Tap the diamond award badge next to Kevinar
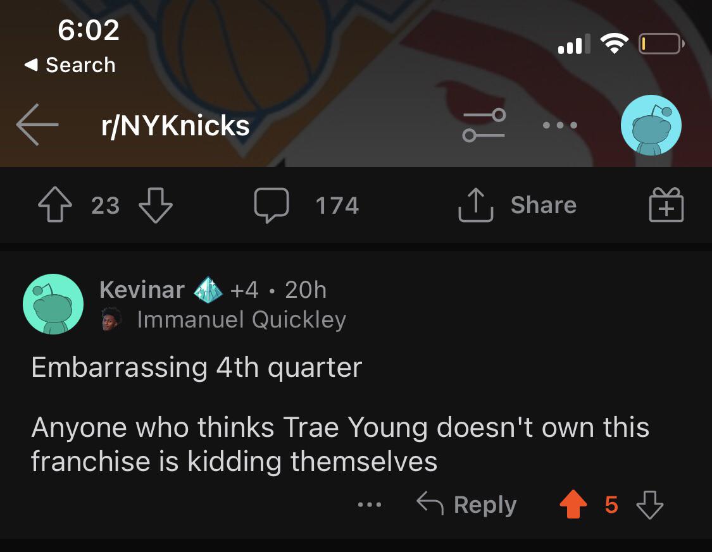Image resolution: width=712 pixels, height=552 pixels. [208, 290]
